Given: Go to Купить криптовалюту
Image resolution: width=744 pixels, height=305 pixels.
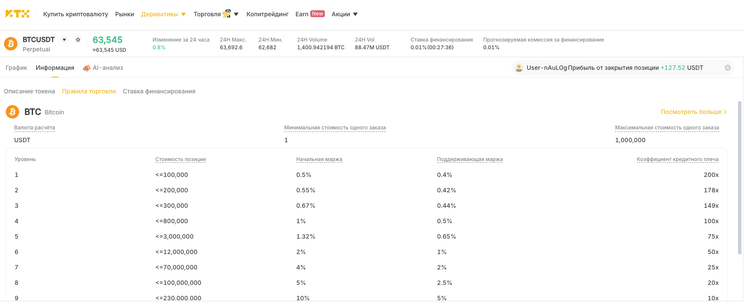Looking at the screenshot, I should [75, 14].
